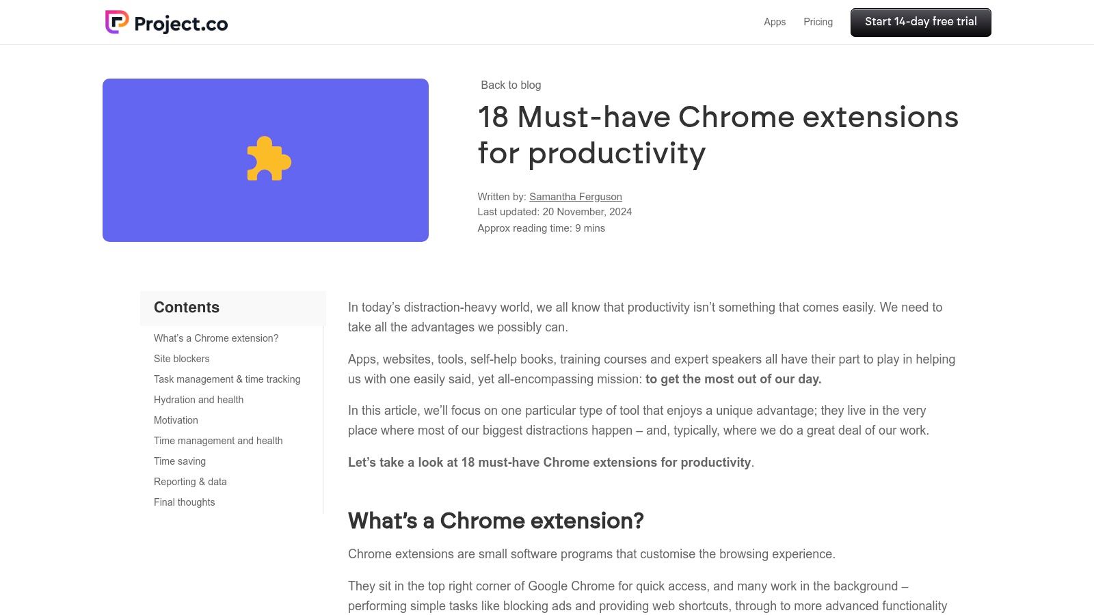The width and height of the screenshot is (1094, 615).
Task: Click the Contents heading
Action: (187, 307)
